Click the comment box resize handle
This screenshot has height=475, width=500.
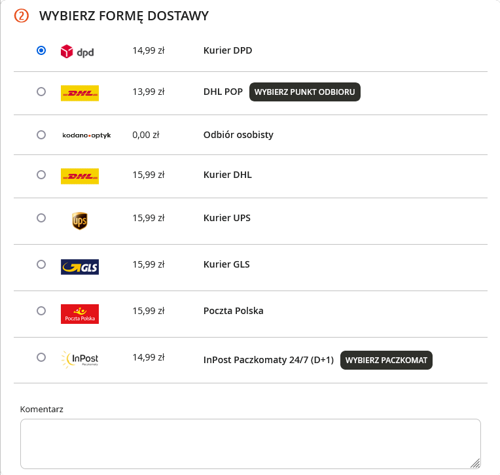(475, 463)
